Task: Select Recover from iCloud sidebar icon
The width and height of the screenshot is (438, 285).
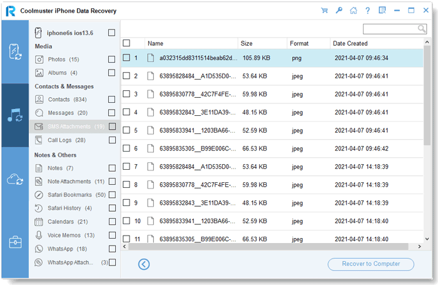Action: tap(15, 179)
